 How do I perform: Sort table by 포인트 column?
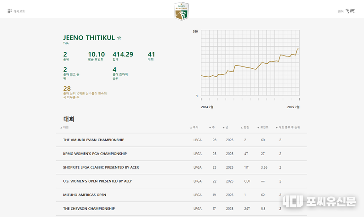263,127
